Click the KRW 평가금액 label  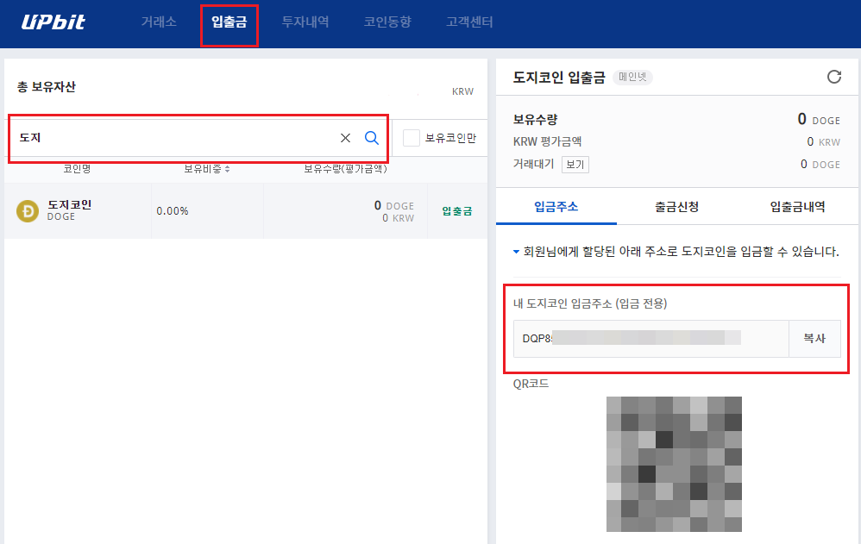[548, 141]
